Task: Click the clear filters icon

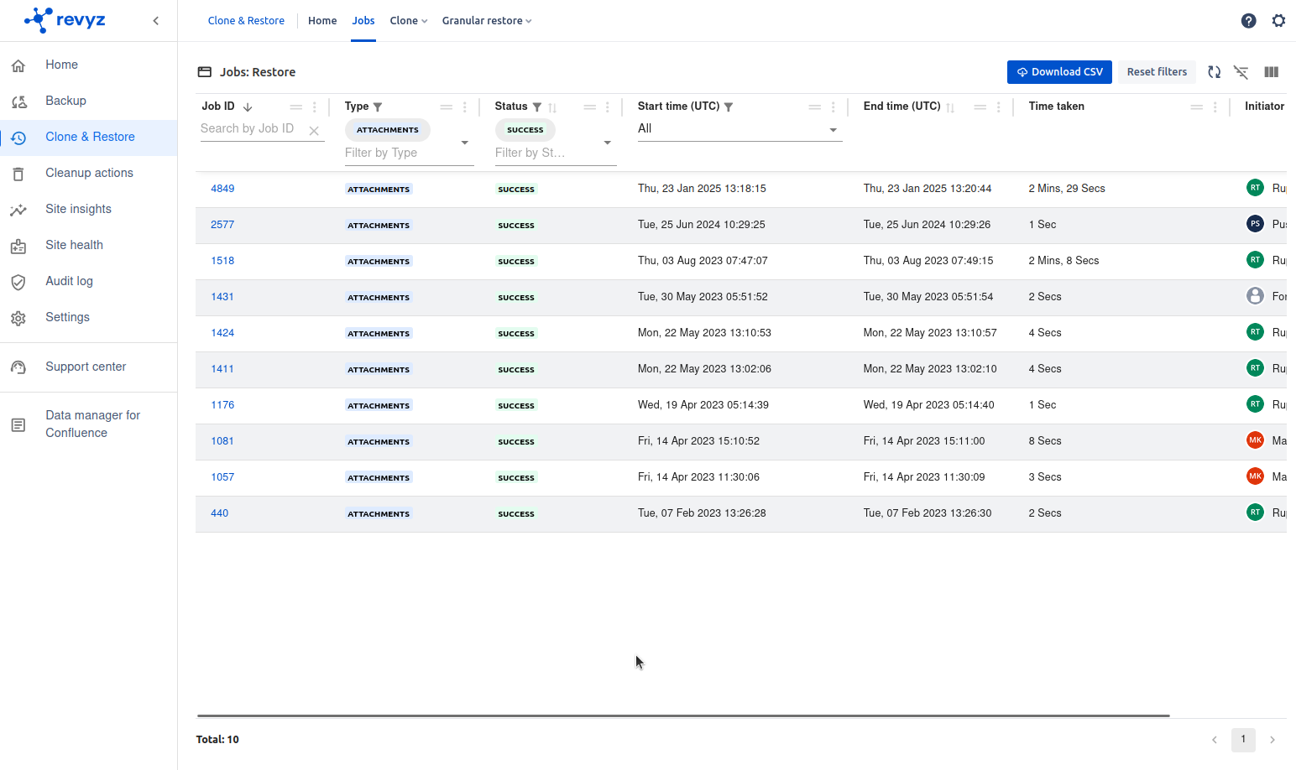Action: (x=1241, y=72)
